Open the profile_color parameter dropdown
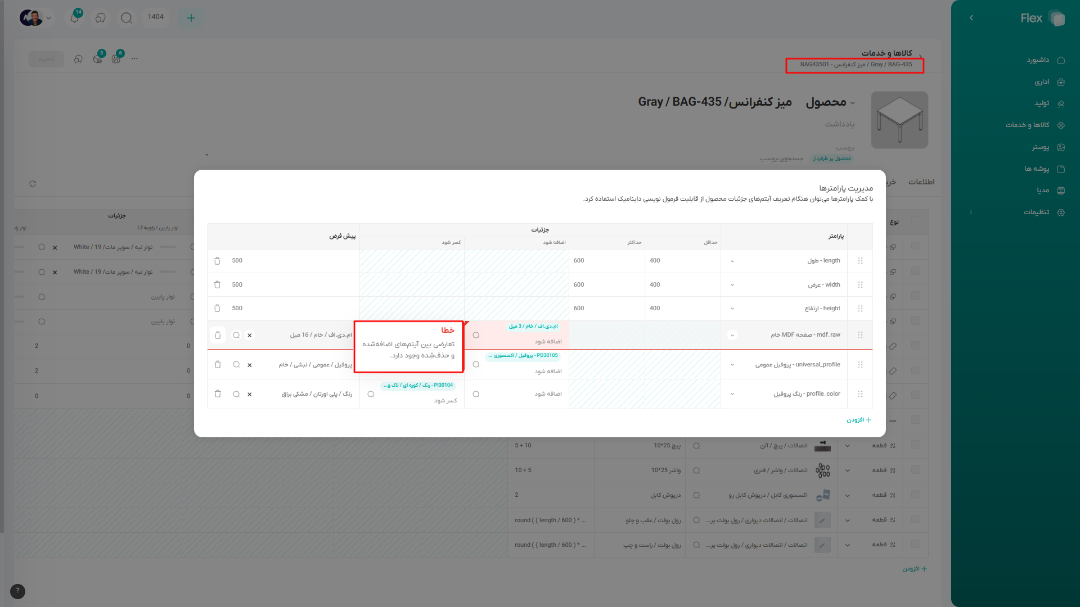This screenshot has width=1080, height=607. tap(732, 394)
